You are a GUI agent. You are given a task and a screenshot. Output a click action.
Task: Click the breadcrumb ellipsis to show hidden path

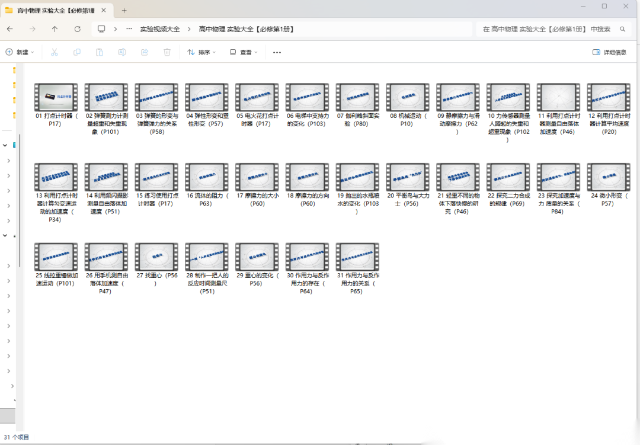tap(129, 29)
